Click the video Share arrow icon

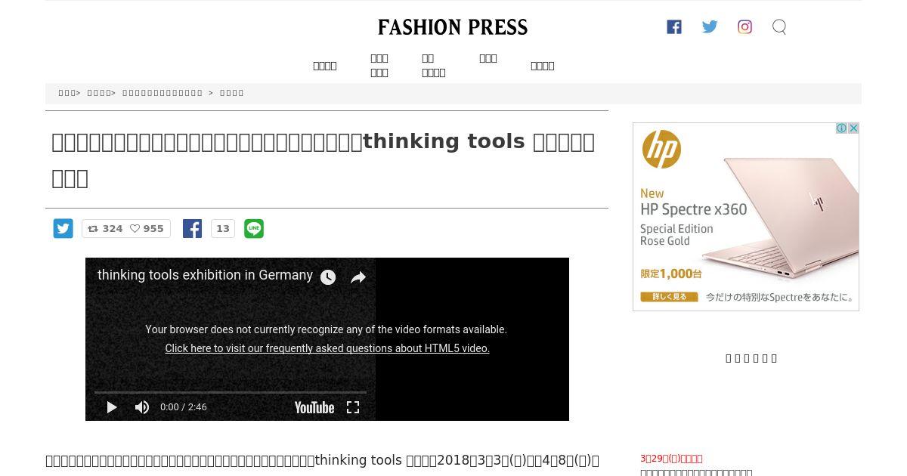[x=358, y=277]
